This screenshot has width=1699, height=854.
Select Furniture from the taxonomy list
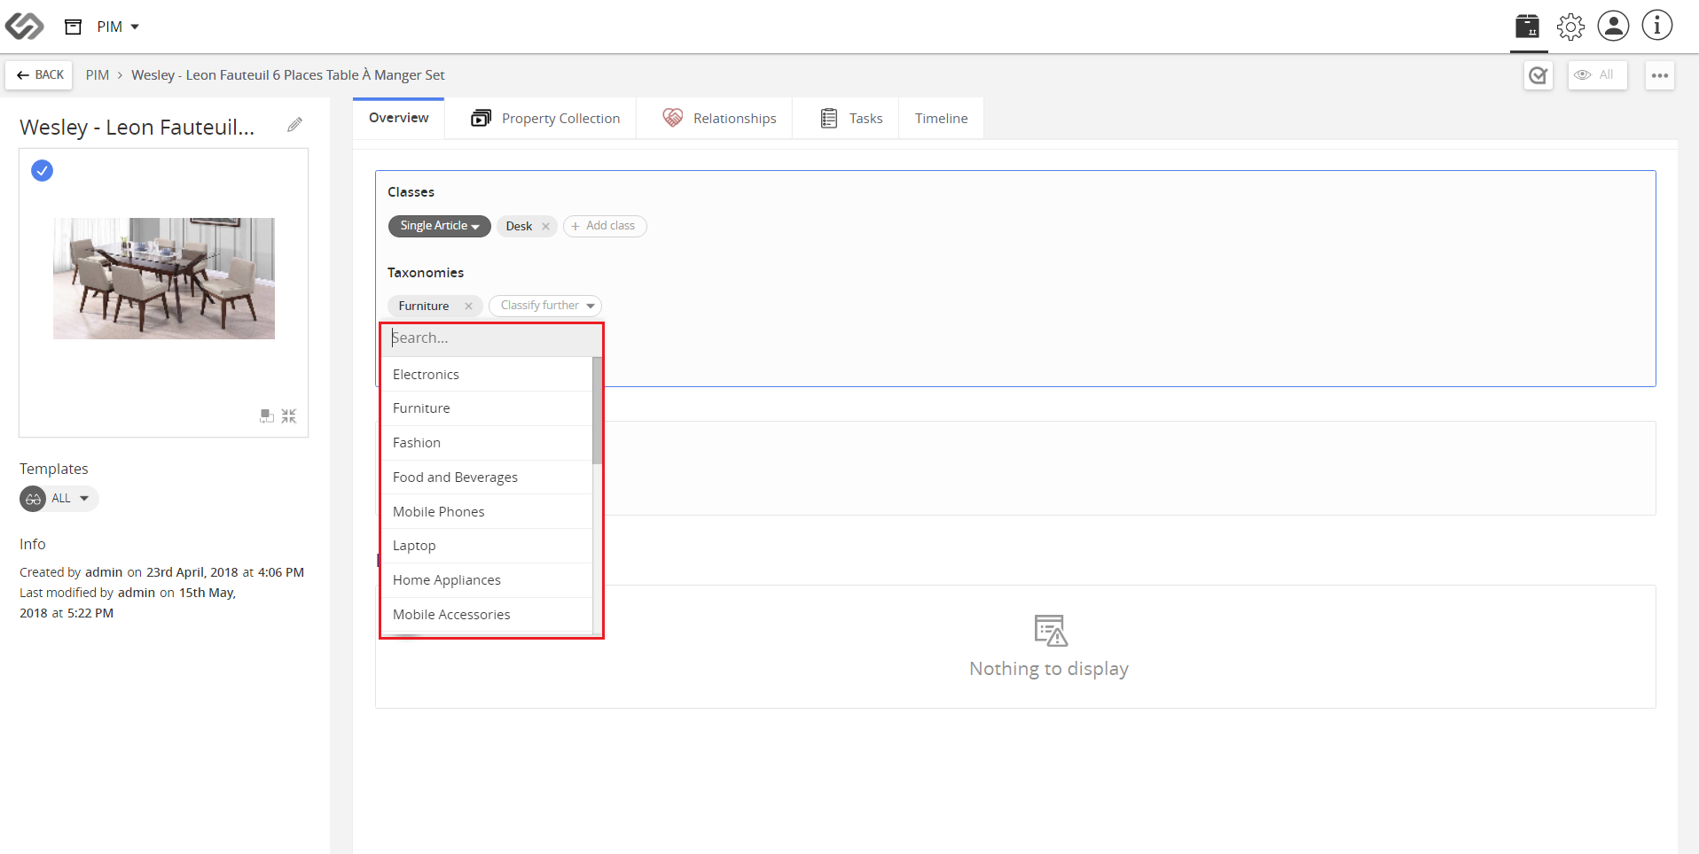tap(487, 408)
